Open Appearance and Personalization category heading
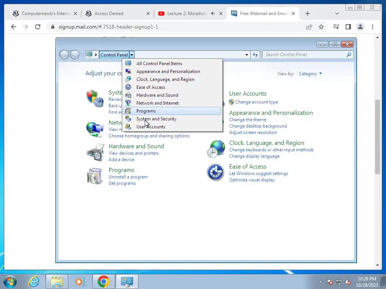Image resolution: width=386 pixels, height=289 pixels. 271,113
